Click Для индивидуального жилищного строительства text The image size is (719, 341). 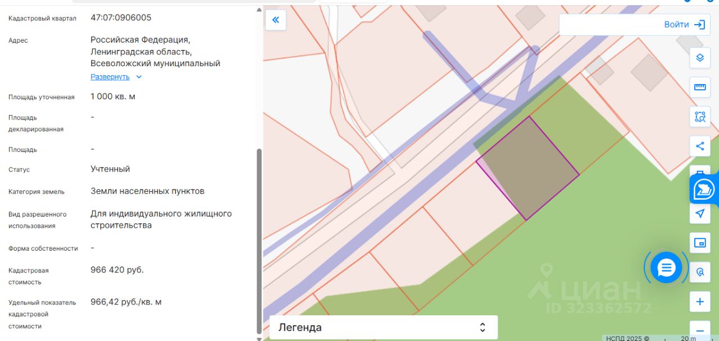coord(161,219)
